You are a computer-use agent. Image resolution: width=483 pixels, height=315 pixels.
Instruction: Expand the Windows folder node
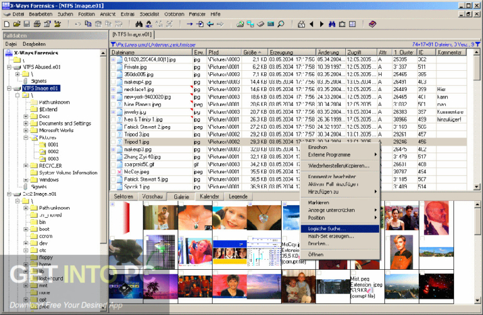click(26, 180)
